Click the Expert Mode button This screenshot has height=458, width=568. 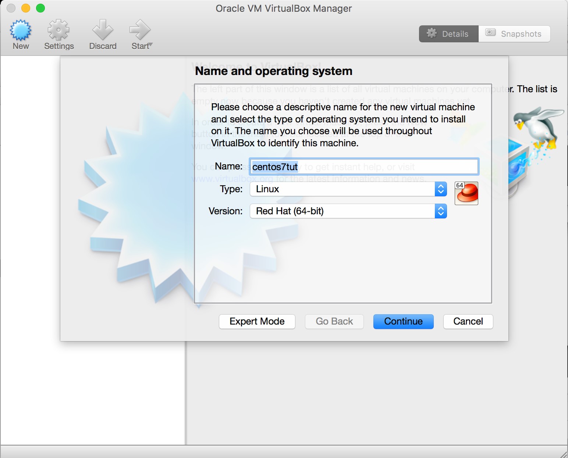click(257, 321)
